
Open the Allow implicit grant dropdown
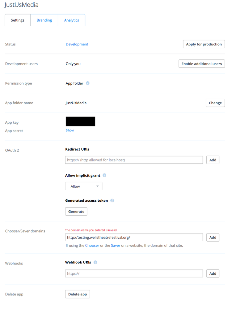click(84, 186)
